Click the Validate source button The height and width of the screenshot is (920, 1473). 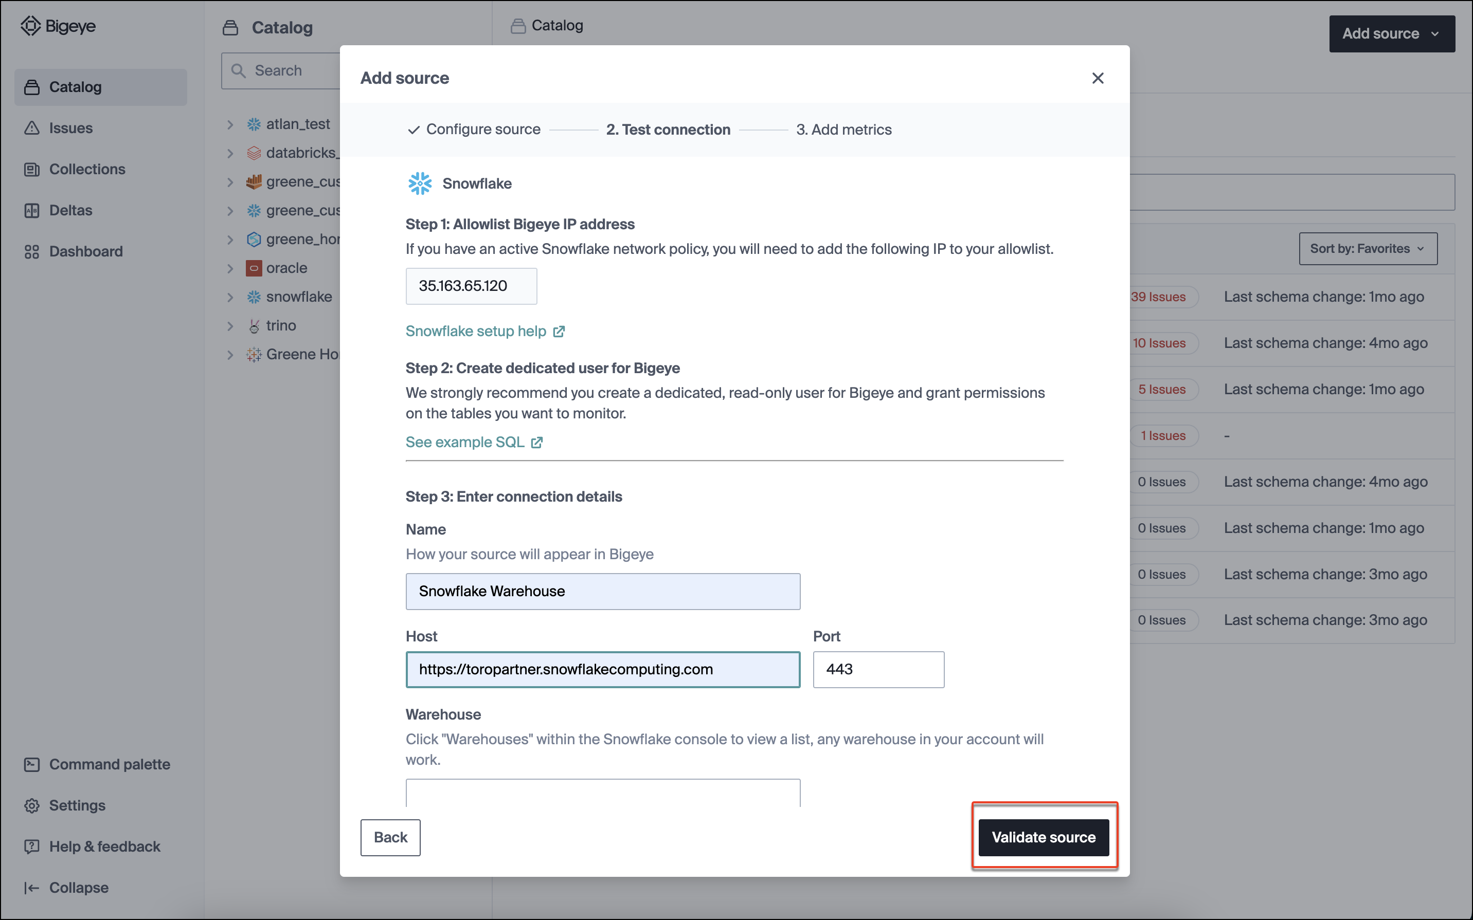(1043, 837)
